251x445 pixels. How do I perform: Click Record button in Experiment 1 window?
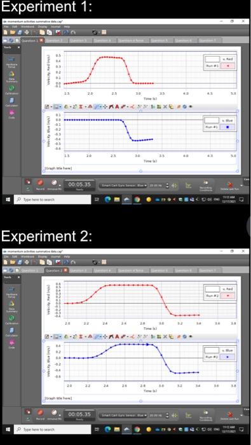[x=41, y=184]
